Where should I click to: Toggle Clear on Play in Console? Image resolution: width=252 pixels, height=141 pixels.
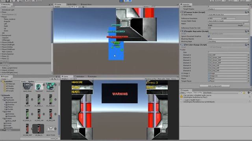[x=198, y=92]
